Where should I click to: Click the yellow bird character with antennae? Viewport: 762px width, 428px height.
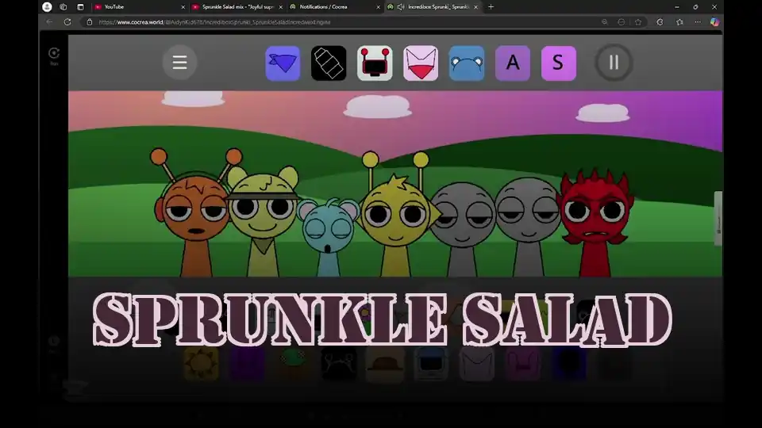click(x=396, y=216)
